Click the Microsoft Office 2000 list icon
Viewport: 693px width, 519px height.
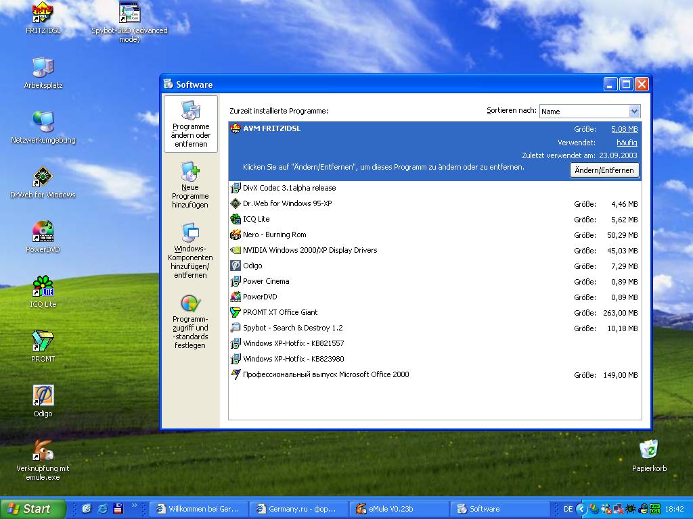[x=236, y=374]
